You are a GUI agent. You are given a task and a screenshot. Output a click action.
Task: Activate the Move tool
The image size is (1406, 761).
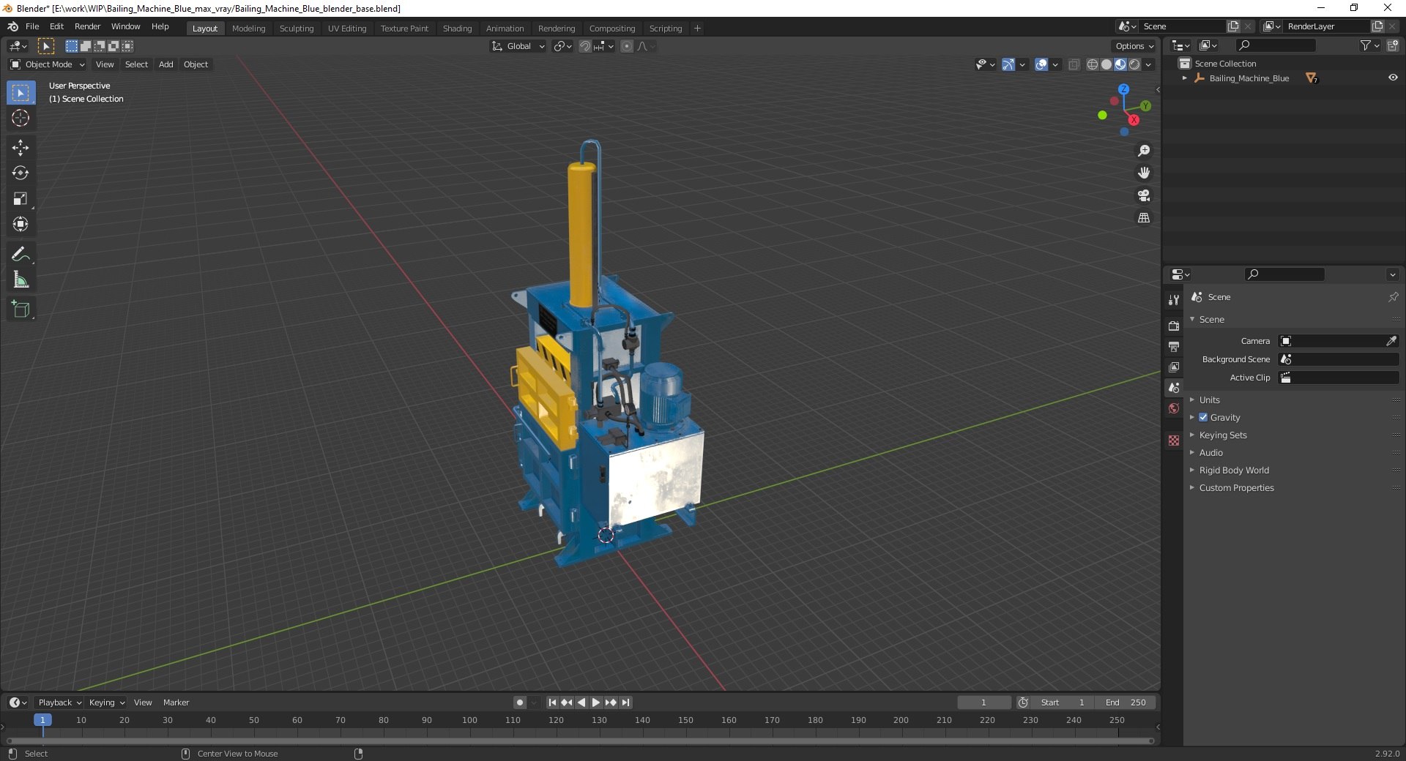tap(21, 148)
